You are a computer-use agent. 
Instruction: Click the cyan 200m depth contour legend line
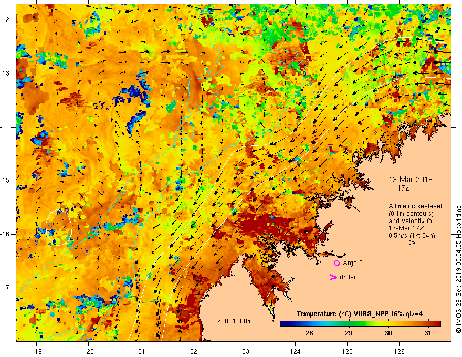(226, 327)
